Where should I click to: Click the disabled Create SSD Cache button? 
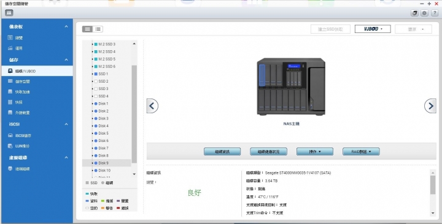(x=330, y=29)
